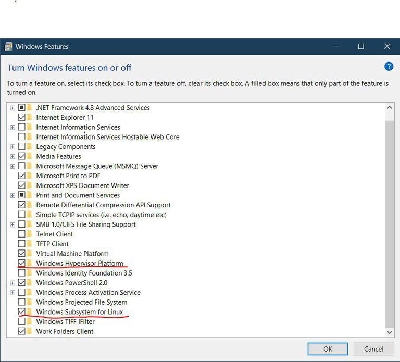The image size is (400, 362).
Task: Click the Windows Features title bar icon
Action: click(x=9, y=46)
